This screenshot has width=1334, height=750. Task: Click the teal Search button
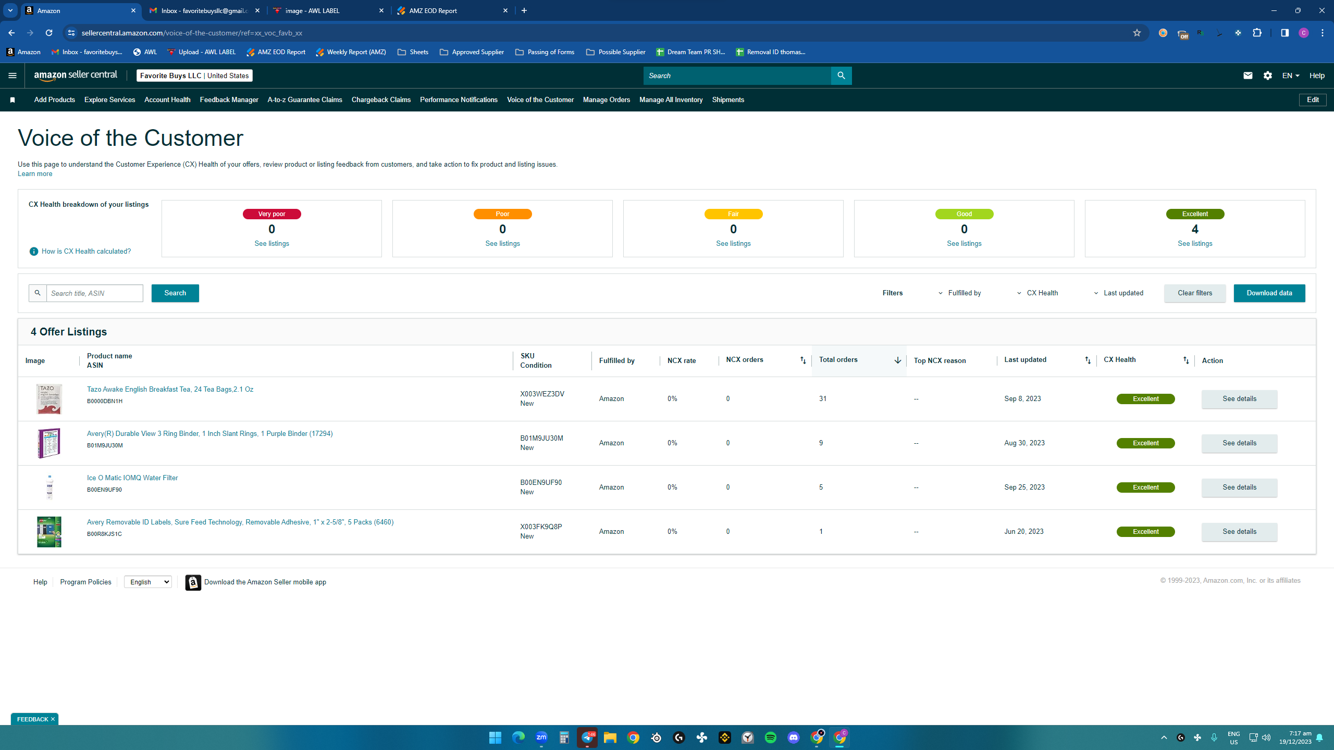[175, 293]
